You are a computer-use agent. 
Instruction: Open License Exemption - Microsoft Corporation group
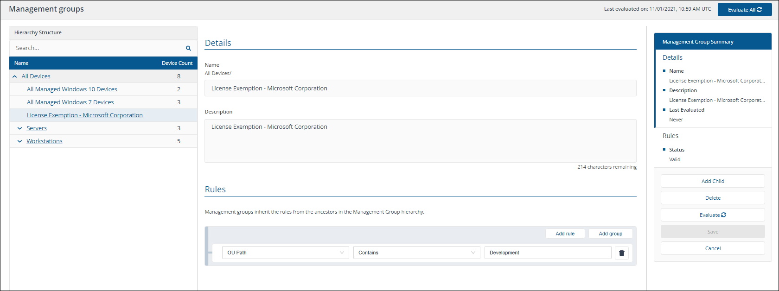(x=84, y=115)
